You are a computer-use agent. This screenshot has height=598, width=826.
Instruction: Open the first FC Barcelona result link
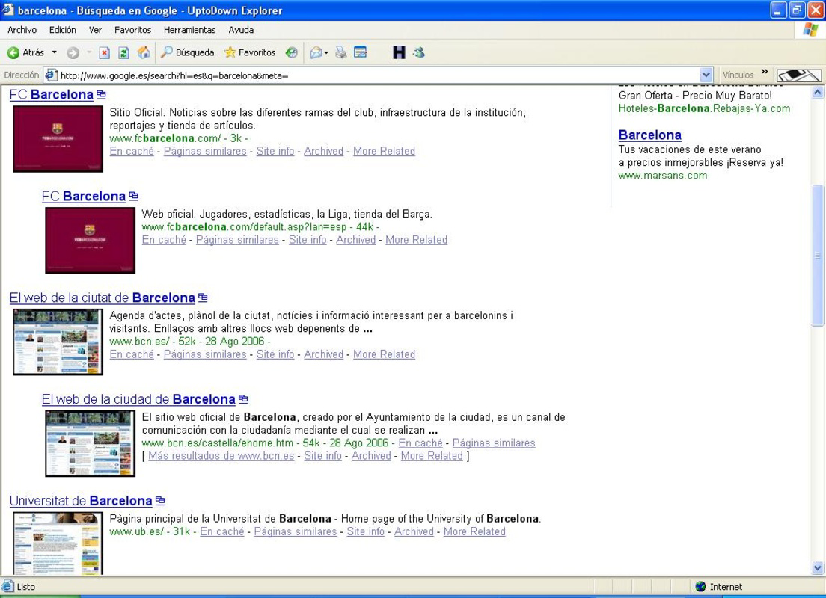pos(52,95)
